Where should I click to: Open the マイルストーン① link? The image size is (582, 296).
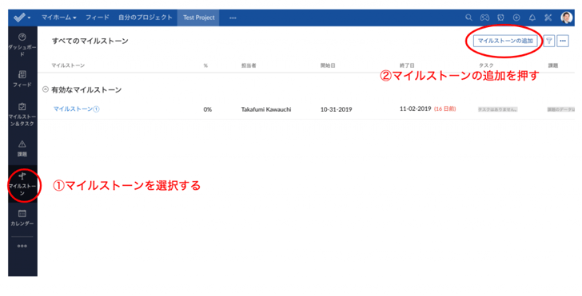coord(77,109)
